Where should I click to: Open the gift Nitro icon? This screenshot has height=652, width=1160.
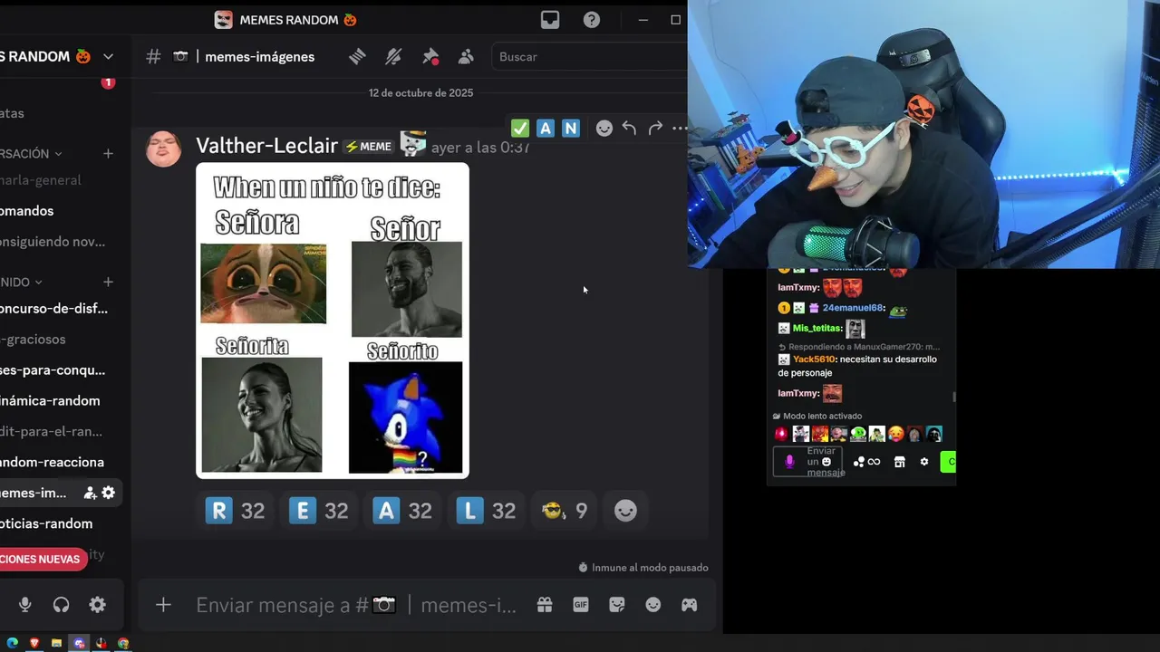545,605
